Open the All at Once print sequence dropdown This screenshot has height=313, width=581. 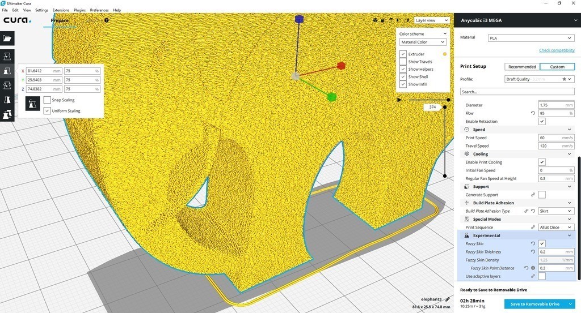click(x=556, y=228)
